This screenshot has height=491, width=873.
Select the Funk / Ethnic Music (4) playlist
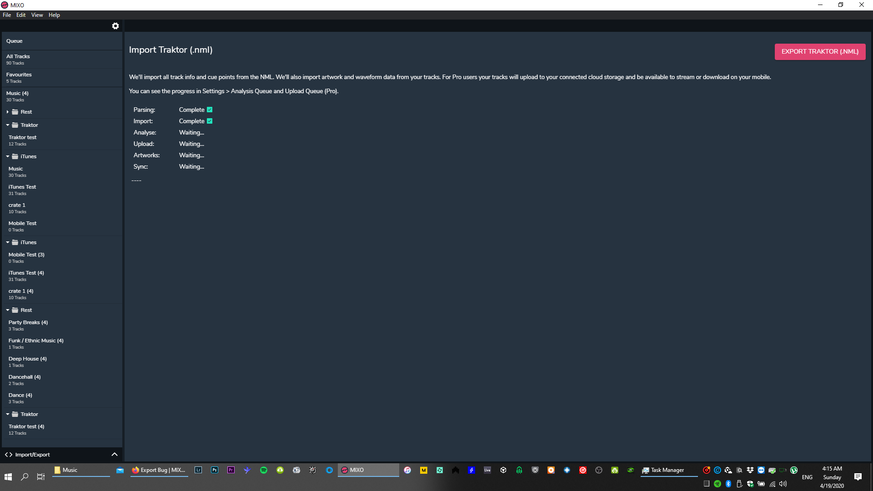62,344
